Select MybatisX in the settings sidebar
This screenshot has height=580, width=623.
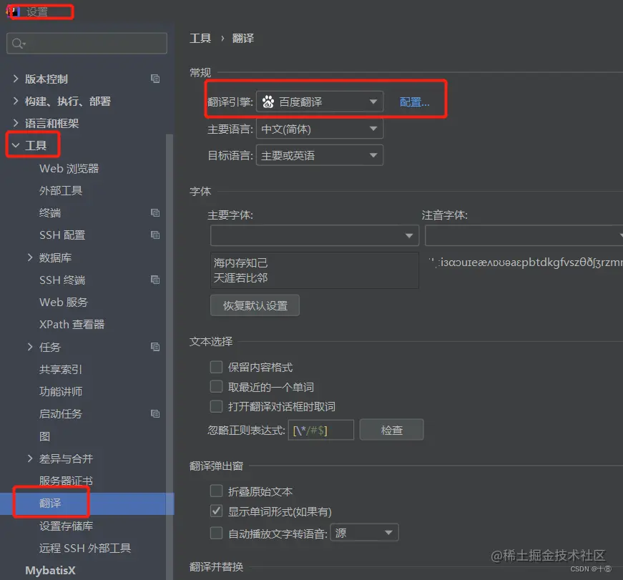tap(49, 571)
